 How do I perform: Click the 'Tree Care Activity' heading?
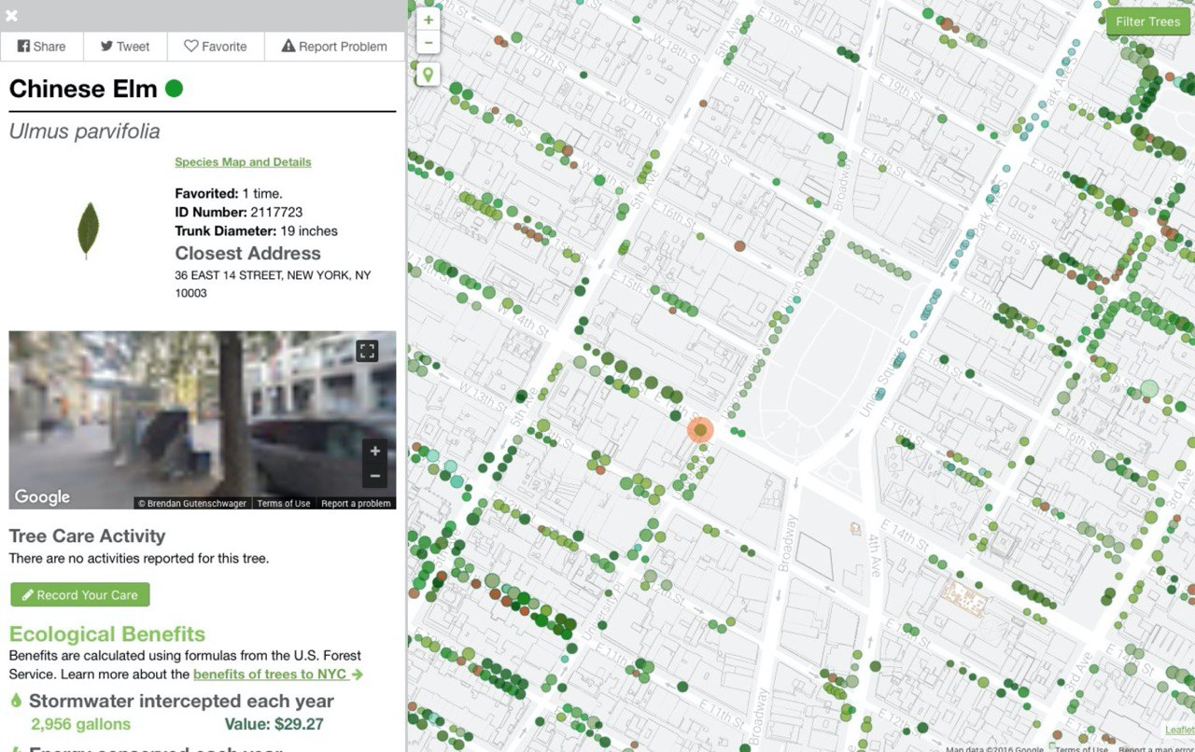[87, 536]
